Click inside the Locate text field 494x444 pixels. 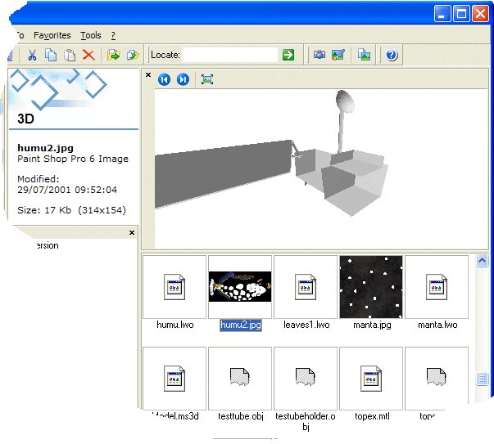click(229, 55)
